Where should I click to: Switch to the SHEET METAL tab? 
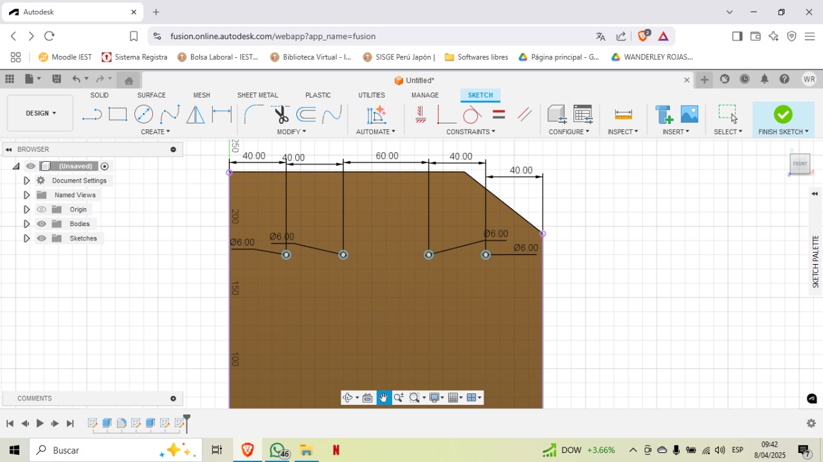coord(257,95)
